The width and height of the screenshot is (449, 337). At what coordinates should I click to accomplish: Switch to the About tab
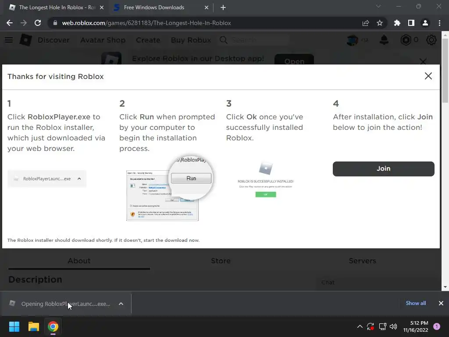79,261
